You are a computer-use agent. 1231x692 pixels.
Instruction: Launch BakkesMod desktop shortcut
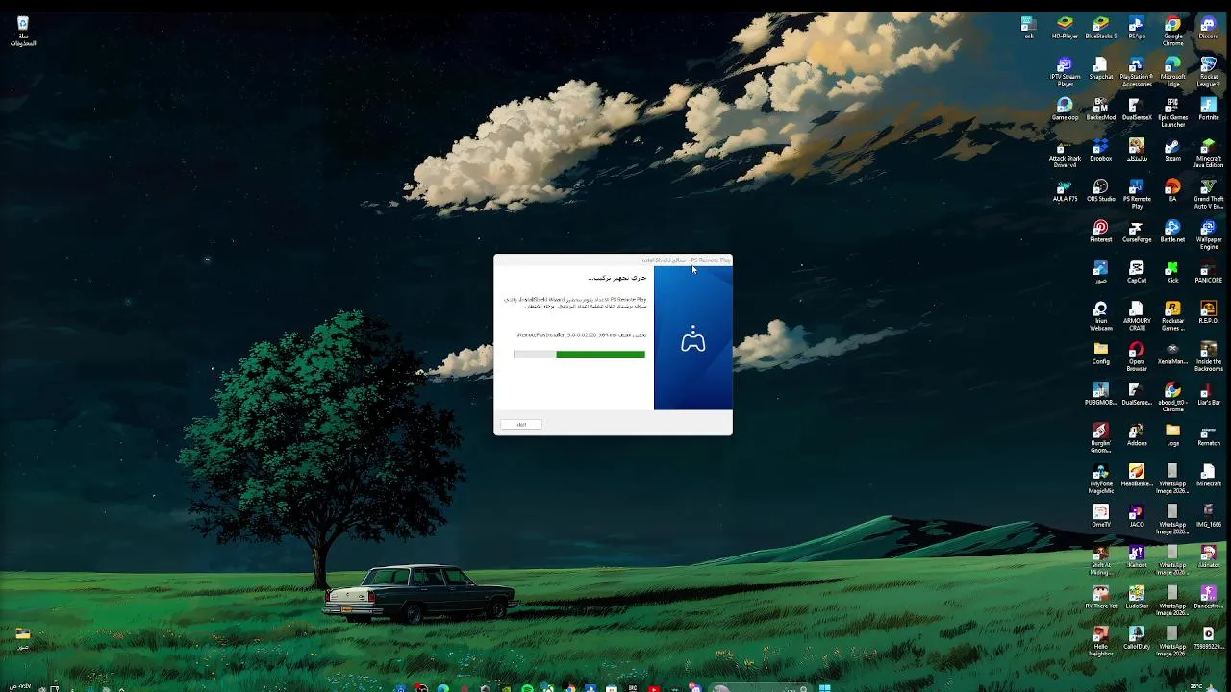pyautogui.click(x=1100, y=110)
